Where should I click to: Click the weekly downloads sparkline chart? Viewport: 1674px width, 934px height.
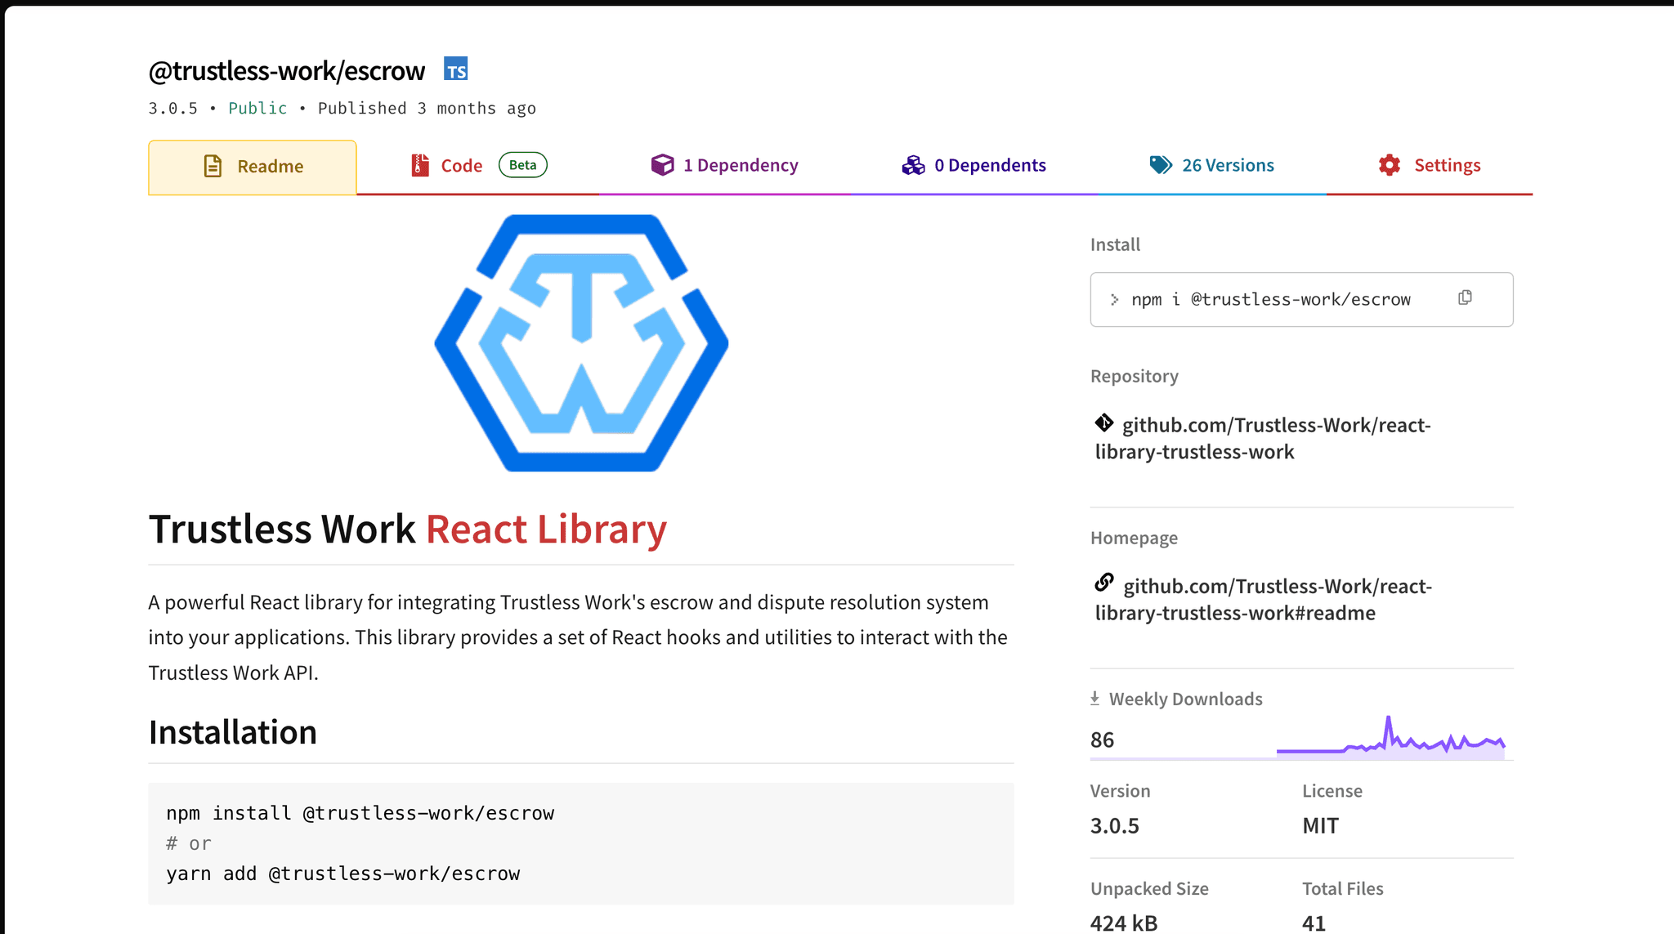pos(1390,737)
